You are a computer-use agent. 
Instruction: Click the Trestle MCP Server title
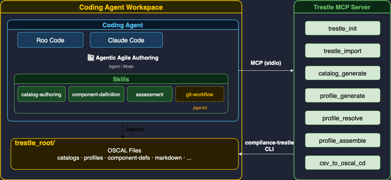(x=342, y=7)
